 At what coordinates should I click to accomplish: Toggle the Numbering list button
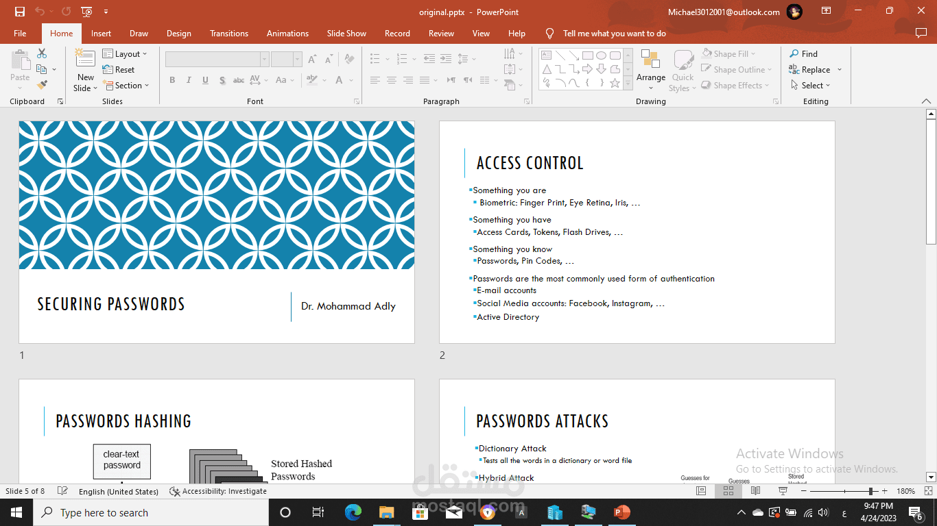402,60
